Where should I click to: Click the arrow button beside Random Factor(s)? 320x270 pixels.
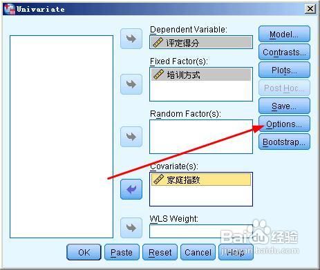pos(131,137)
